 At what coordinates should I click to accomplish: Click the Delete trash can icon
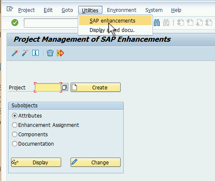click(x=50, y=53)
